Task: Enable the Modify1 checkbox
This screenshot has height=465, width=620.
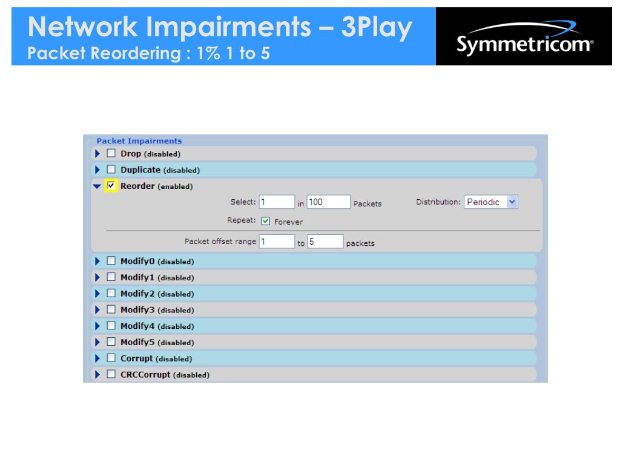Action: (x=111, y=277)
